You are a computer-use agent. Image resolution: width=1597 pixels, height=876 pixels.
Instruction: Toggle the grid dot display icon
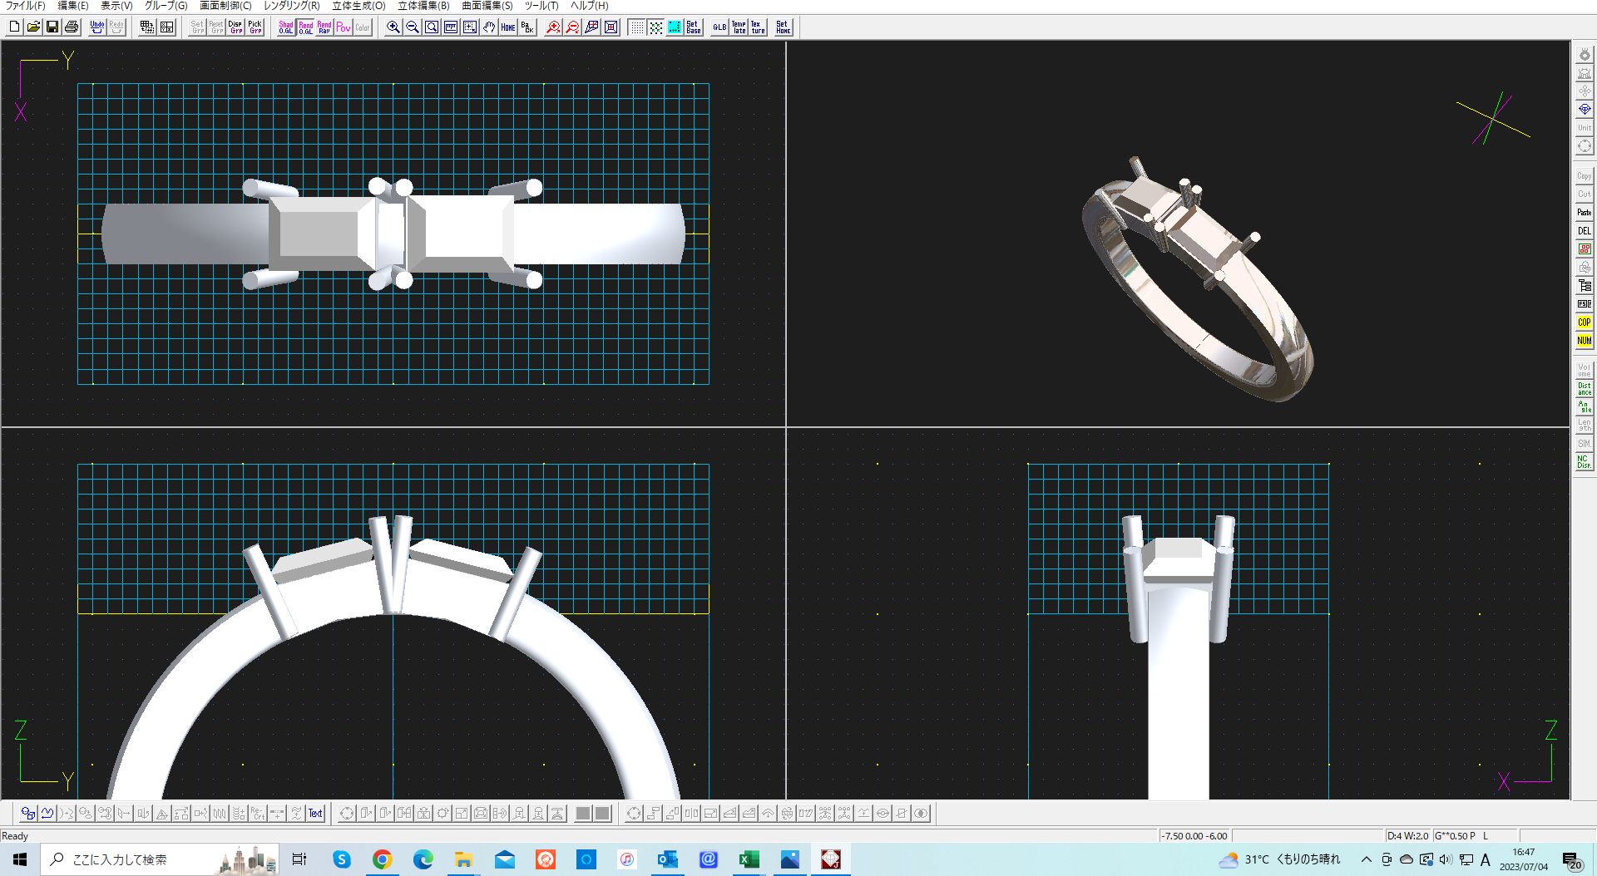636,27
